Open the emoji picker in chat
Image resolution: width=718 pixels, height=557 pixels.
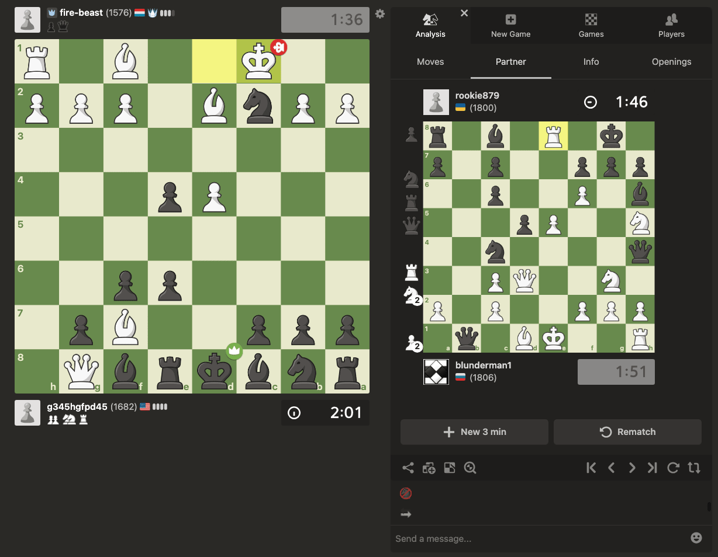[x=696, y=538]
